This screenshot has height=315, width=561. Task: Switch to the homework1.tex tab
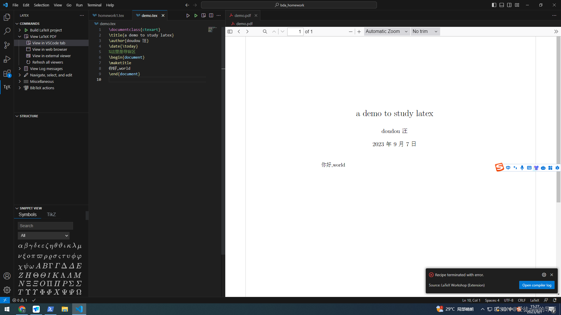tap(111, 15)
